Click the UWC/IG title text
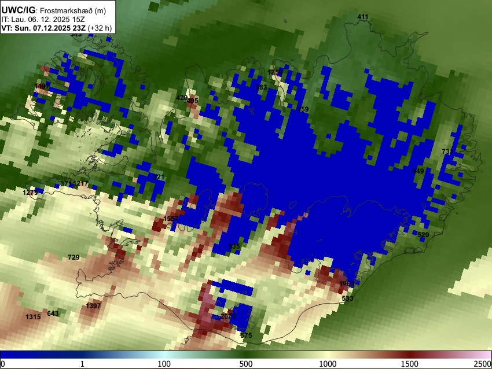The image size is (492, 369). point(18,10)
